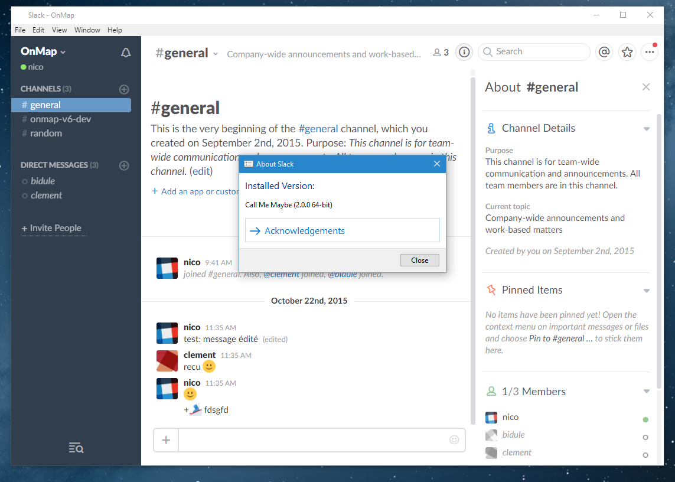Open the OnMap team dropdown menu

point(43,51)
